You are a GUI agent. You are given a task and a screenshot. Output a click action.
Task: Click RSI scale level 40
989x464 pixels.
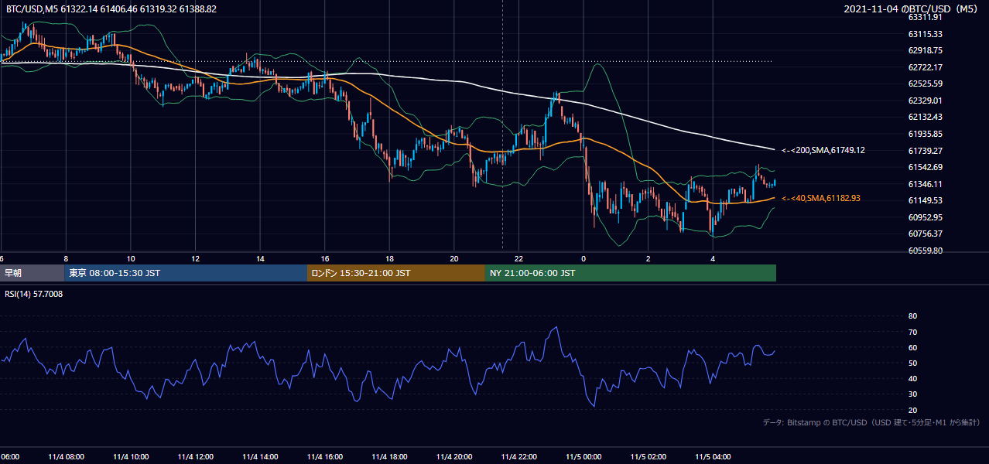912,379
